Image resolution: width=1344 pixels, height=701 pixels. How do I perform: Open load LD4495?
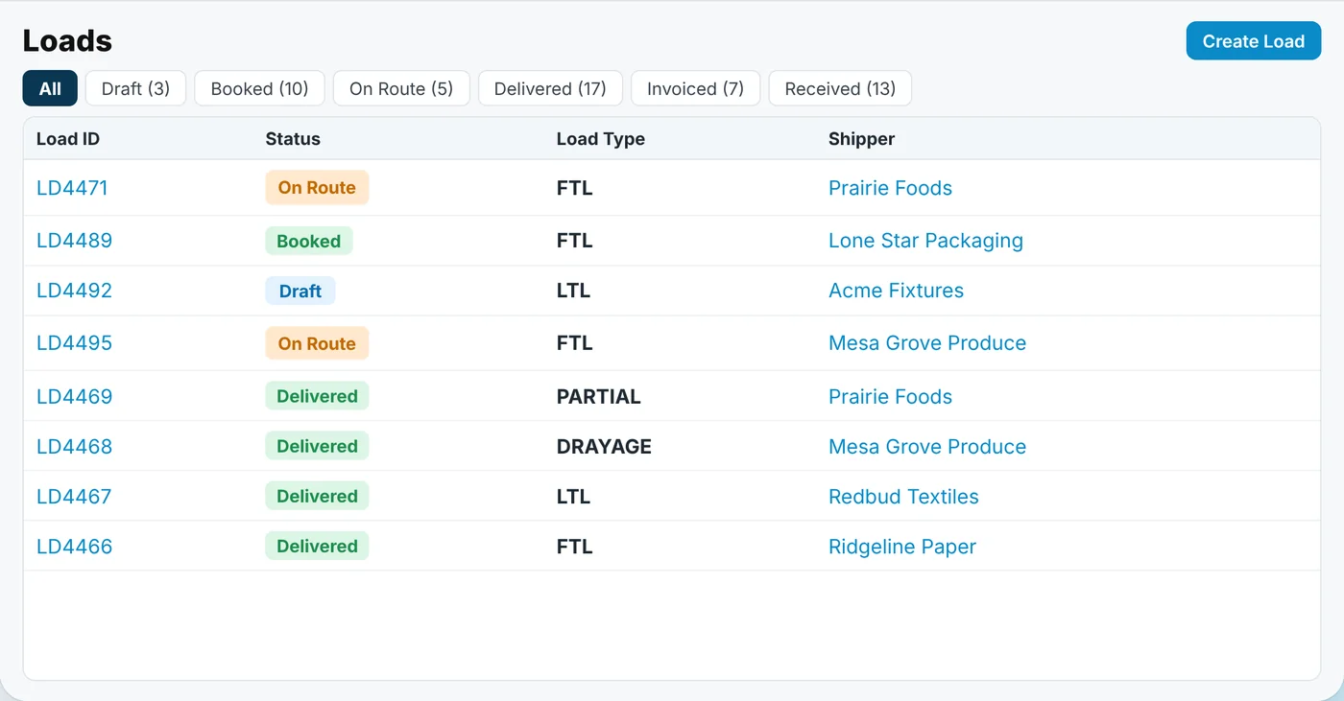tap(74, 343)
